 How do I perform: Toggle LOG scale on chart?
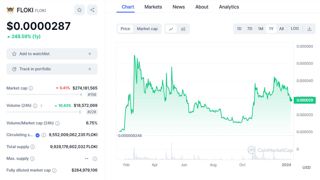(x=295, y=29)
